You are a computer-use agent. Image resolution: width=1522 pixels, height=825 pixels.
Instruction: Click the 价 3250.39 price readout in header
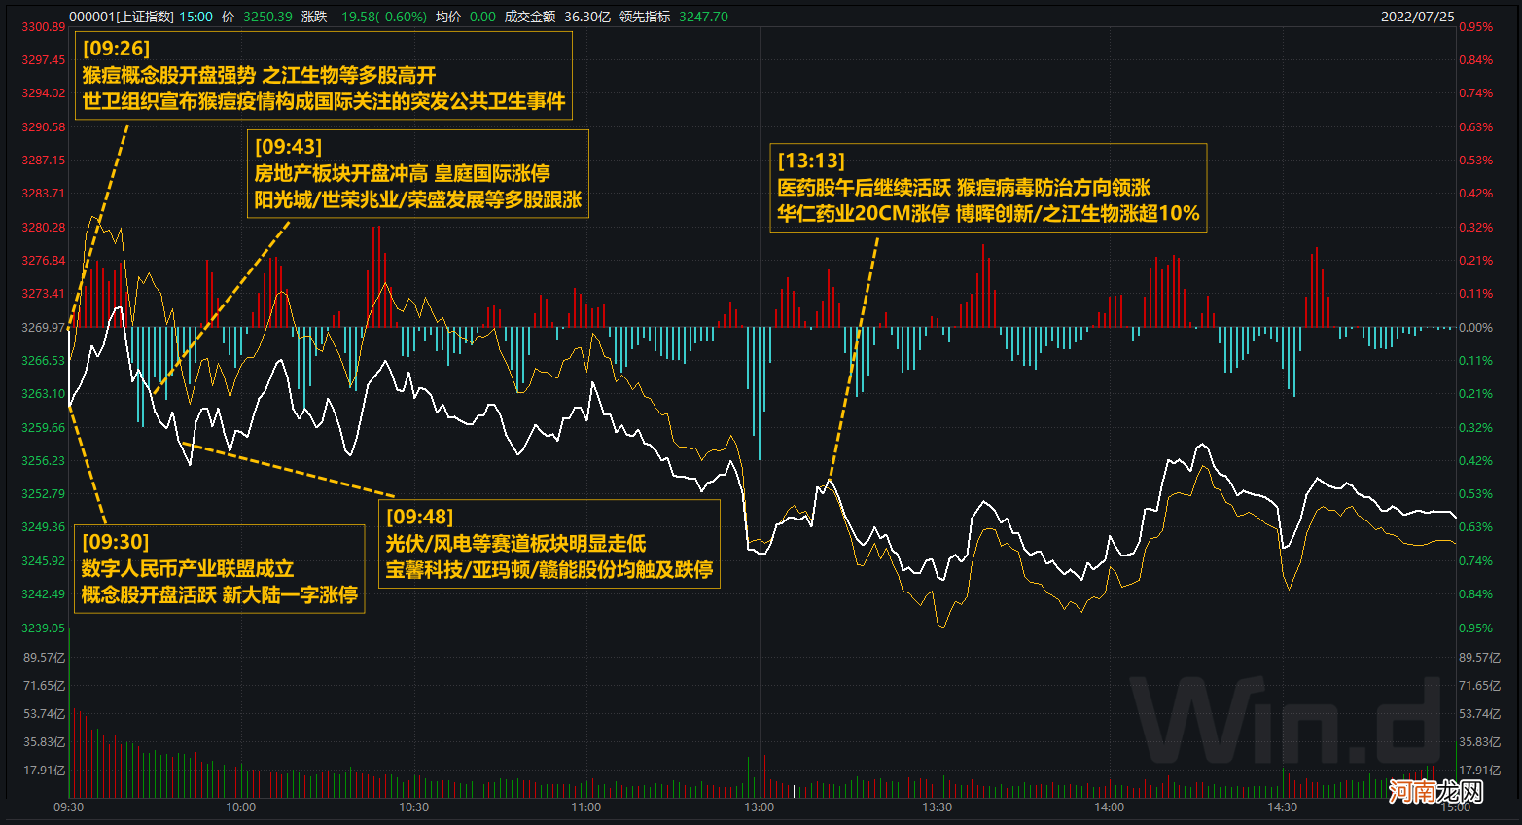258,17
